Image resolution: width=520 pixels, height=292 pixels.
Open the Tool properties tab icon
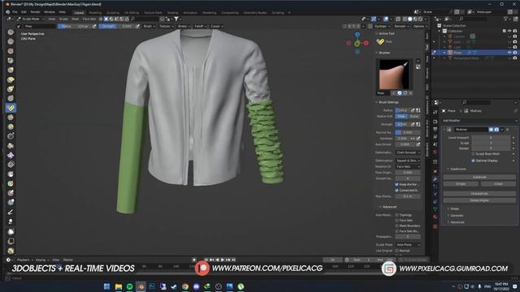[x=435, y=112]
